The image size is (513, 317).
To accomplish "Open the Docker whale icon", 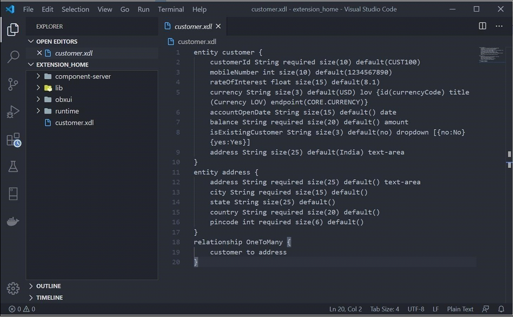I will click(13, 221).
